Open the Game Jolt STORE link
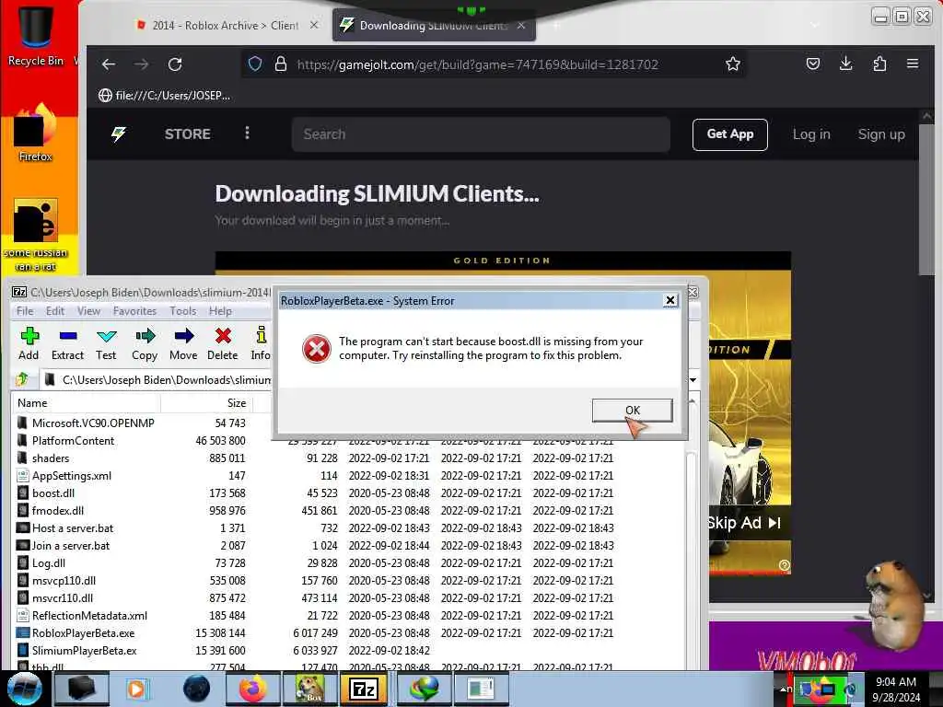 pos(188,134)
